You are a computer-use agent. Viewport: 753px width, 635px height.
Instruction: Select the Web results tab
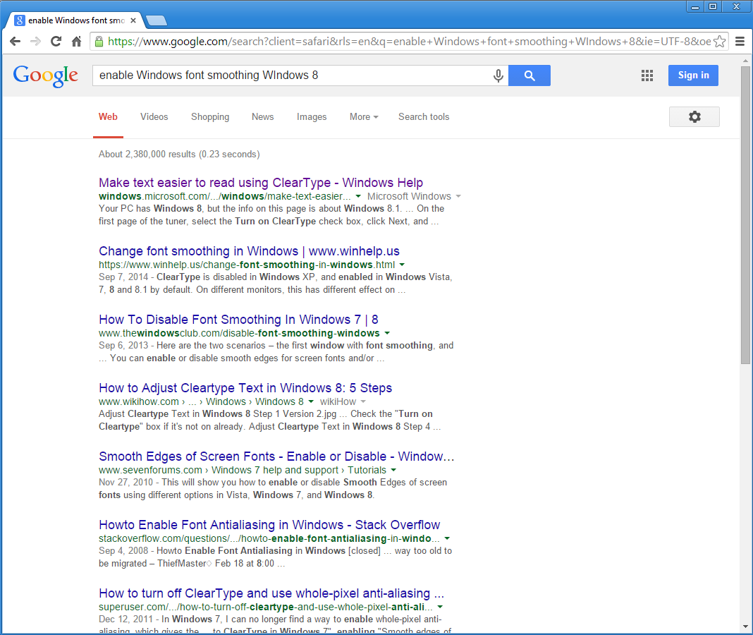click(108, 117)
